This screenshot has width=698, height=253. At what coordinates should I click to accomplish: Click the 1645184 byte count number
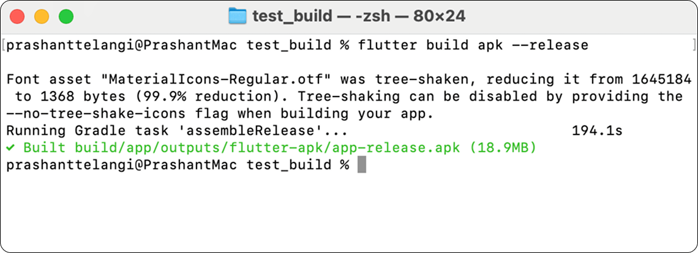tap(661, 79)
